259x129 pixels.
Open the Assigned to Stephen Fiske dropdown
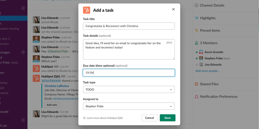tap(129, 106)
